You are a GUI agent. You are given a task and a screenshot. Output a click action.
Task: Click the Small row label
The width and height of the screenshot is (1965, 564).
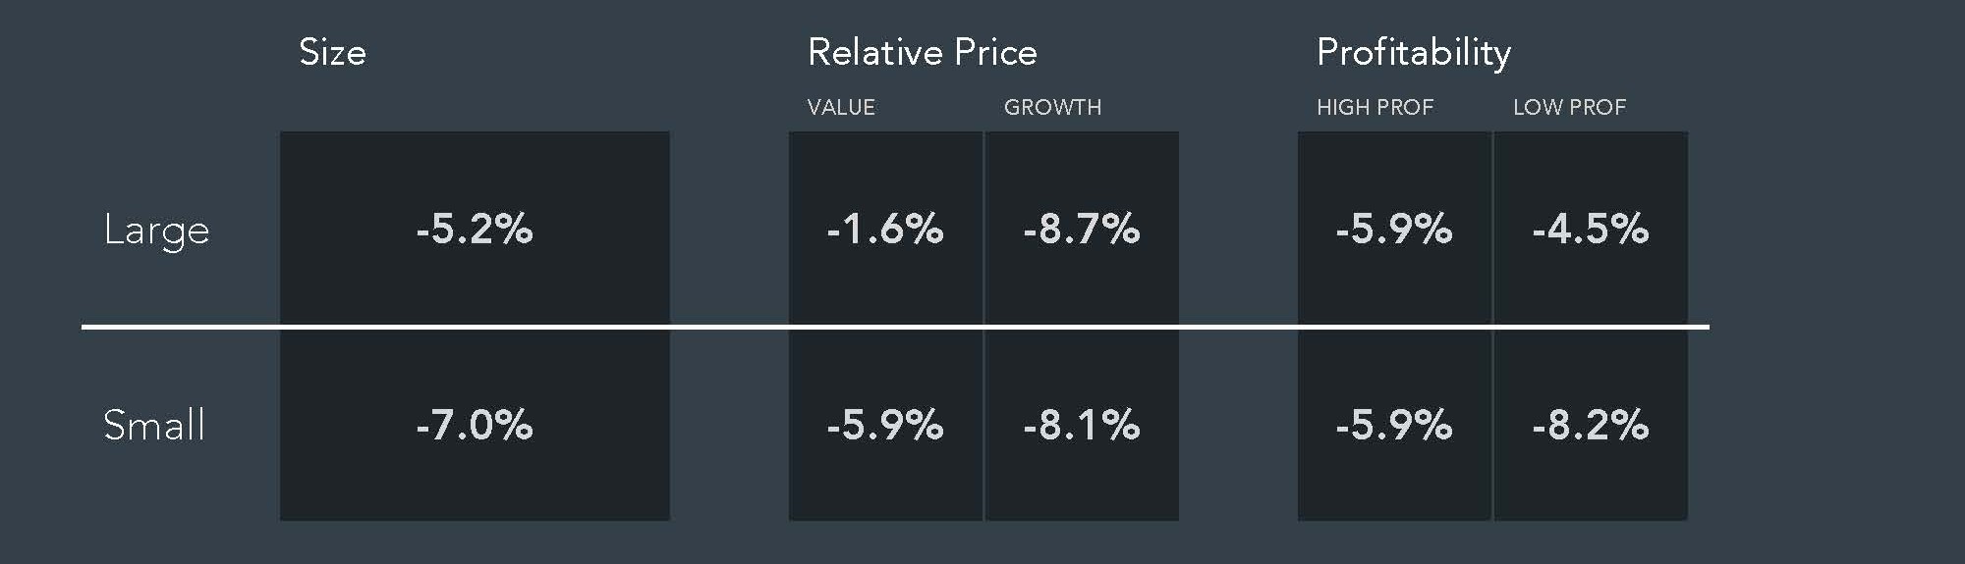pos(154,425)
